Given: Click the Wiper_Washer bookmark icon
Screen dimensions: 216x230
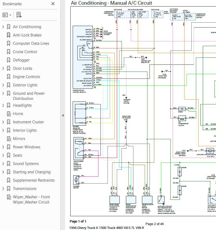Looking at the screenshot, I should pyautogui.click(x=9, y=197).
